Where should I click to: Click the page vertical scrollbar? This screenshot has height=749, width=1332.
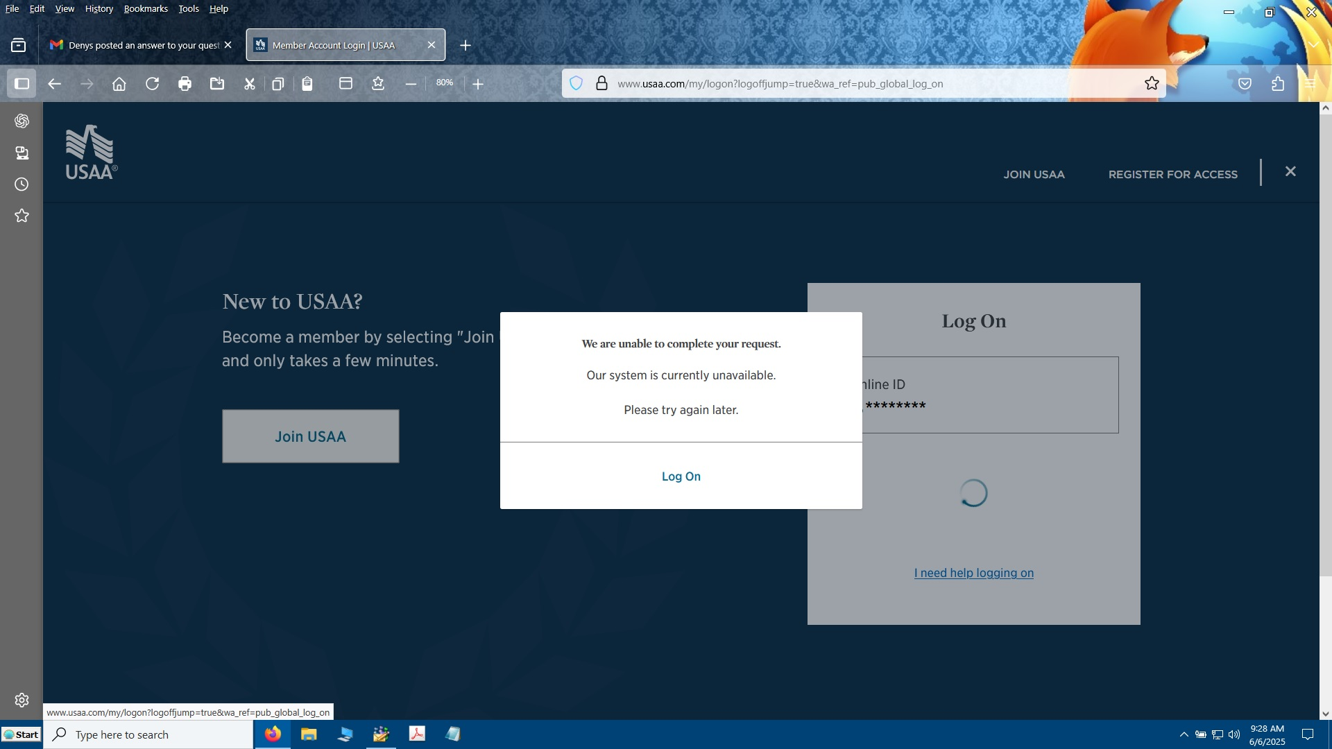(x=1325, y=347)
